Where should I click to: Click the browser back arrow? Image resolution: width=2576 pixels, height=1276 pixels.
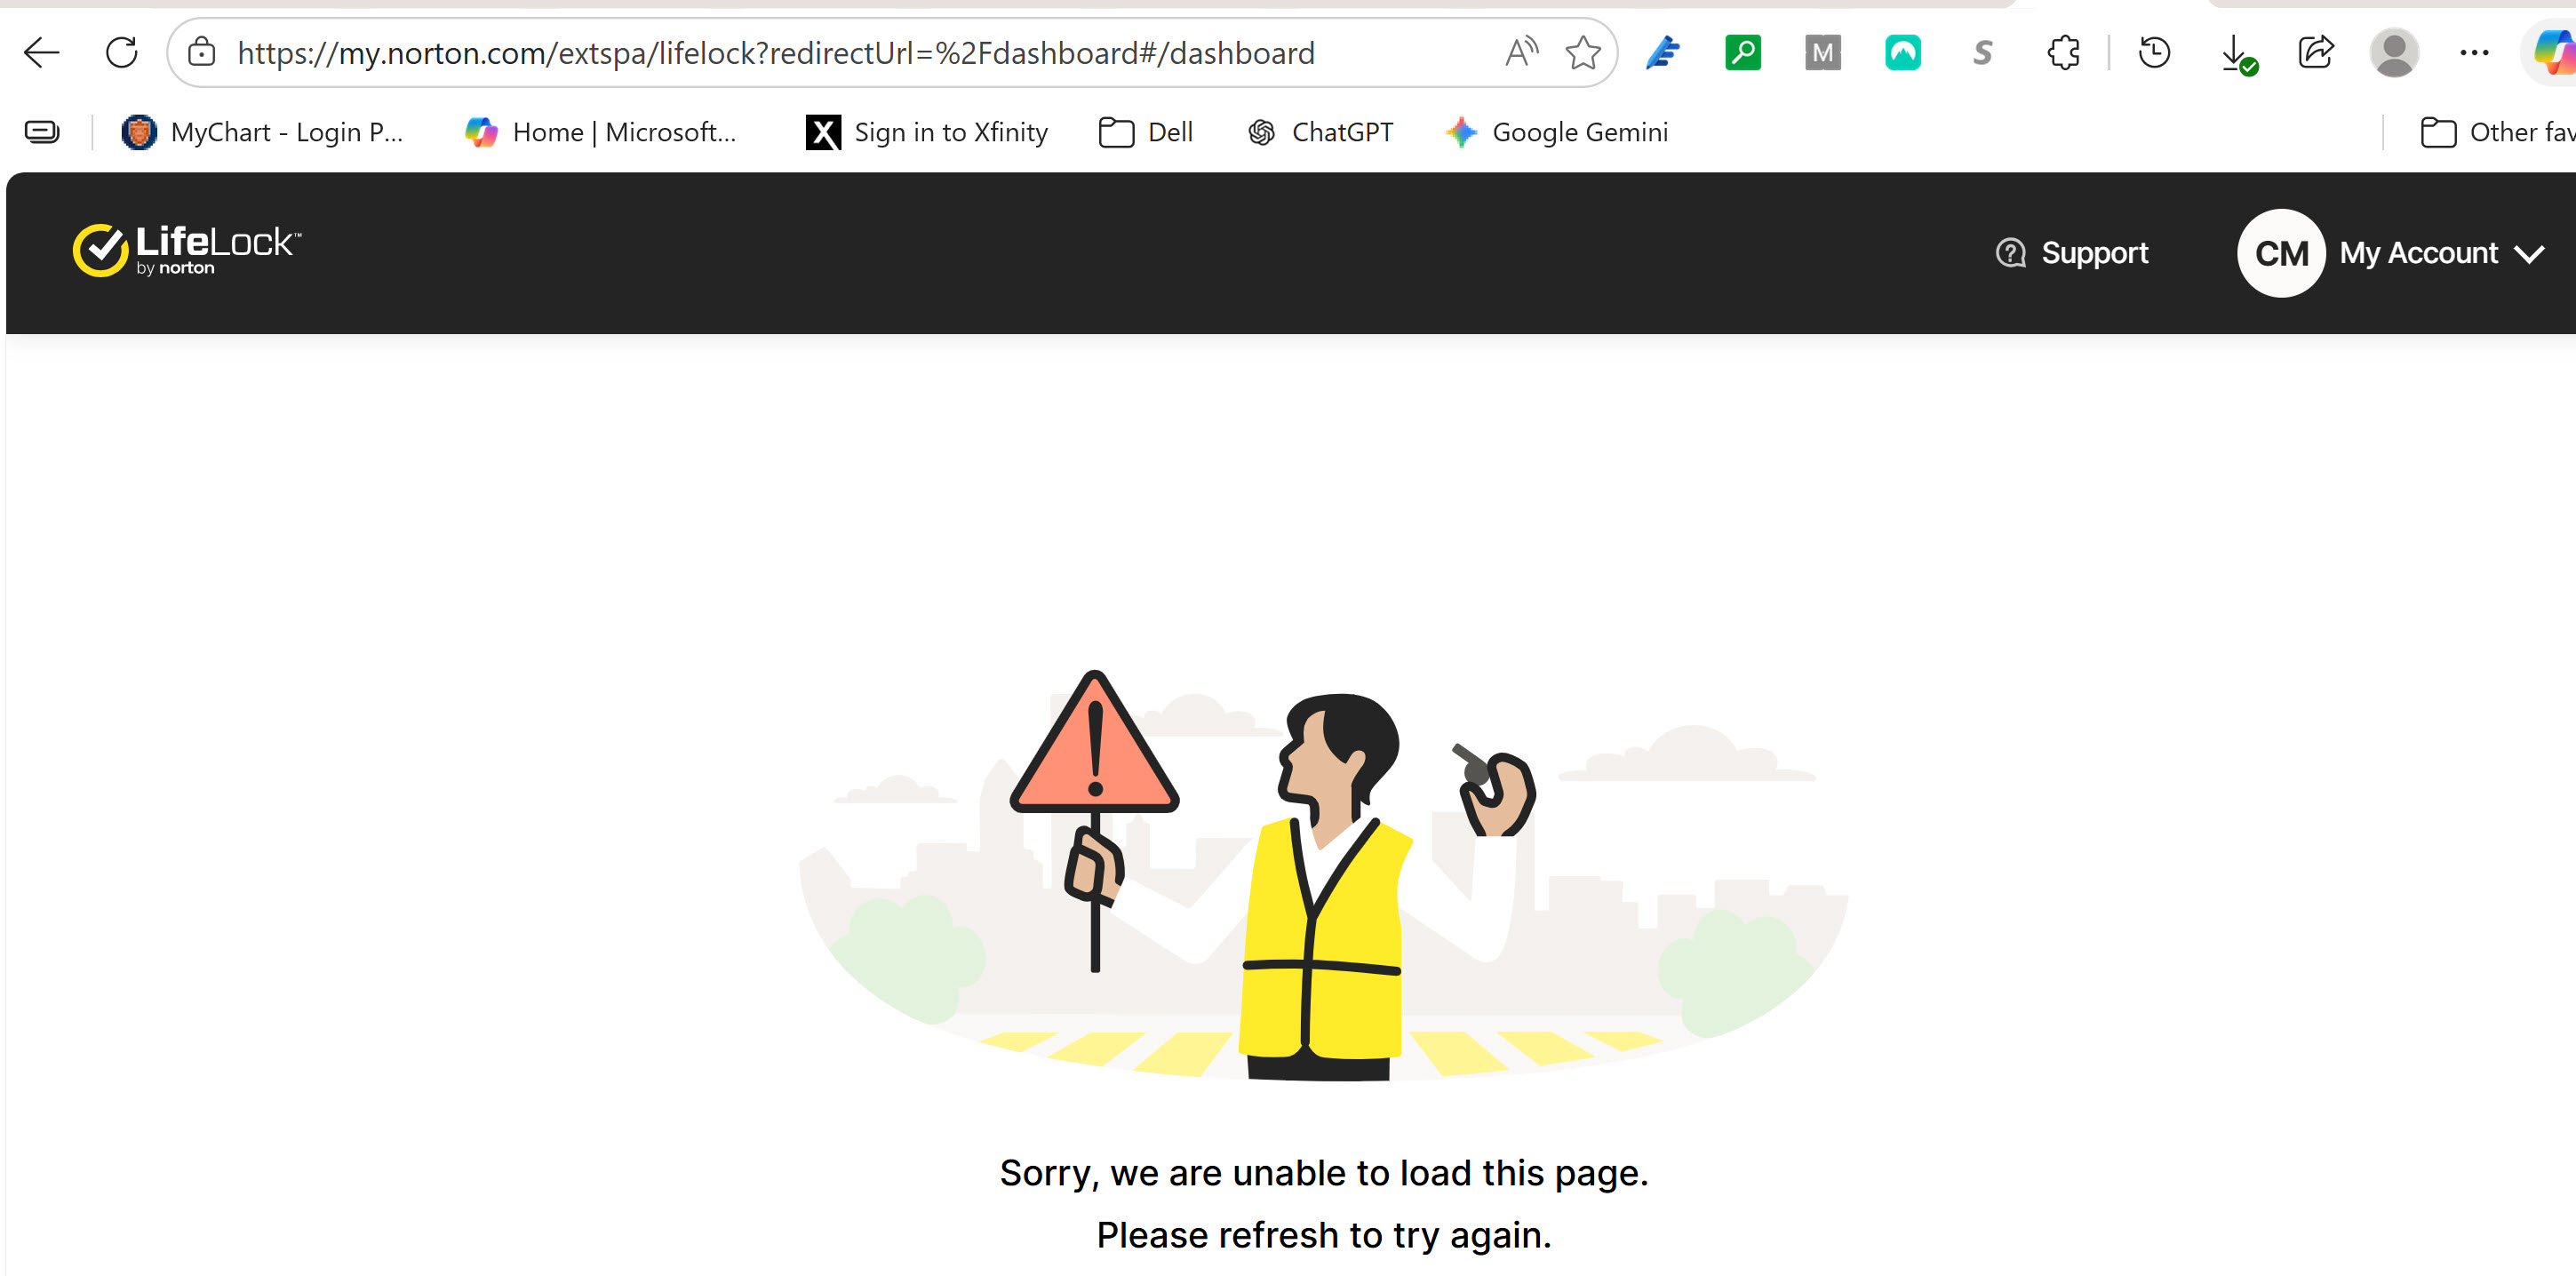(x=42, y=52)
